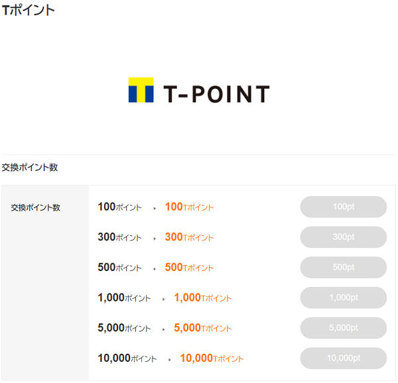The width and height of the screenshot is (398, 383).
Task: Select the 300pt exchange button
Action: [343, 237]
